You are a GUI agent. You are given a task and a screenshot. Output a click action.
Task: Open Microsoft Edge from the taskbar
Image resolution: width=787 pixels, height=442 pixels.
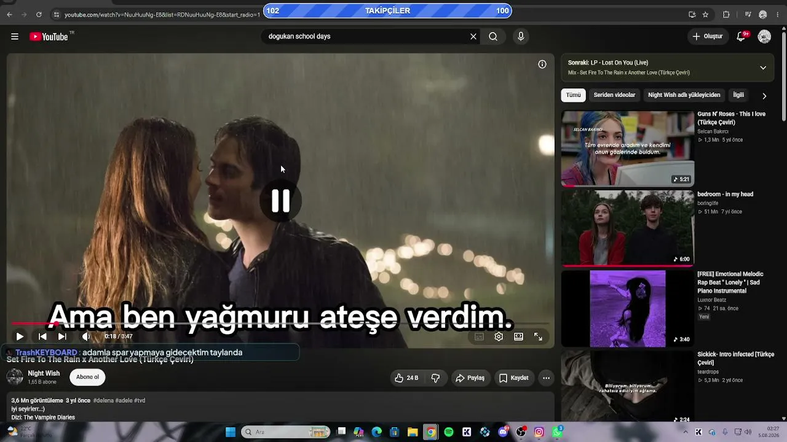(x=377, y=432)
